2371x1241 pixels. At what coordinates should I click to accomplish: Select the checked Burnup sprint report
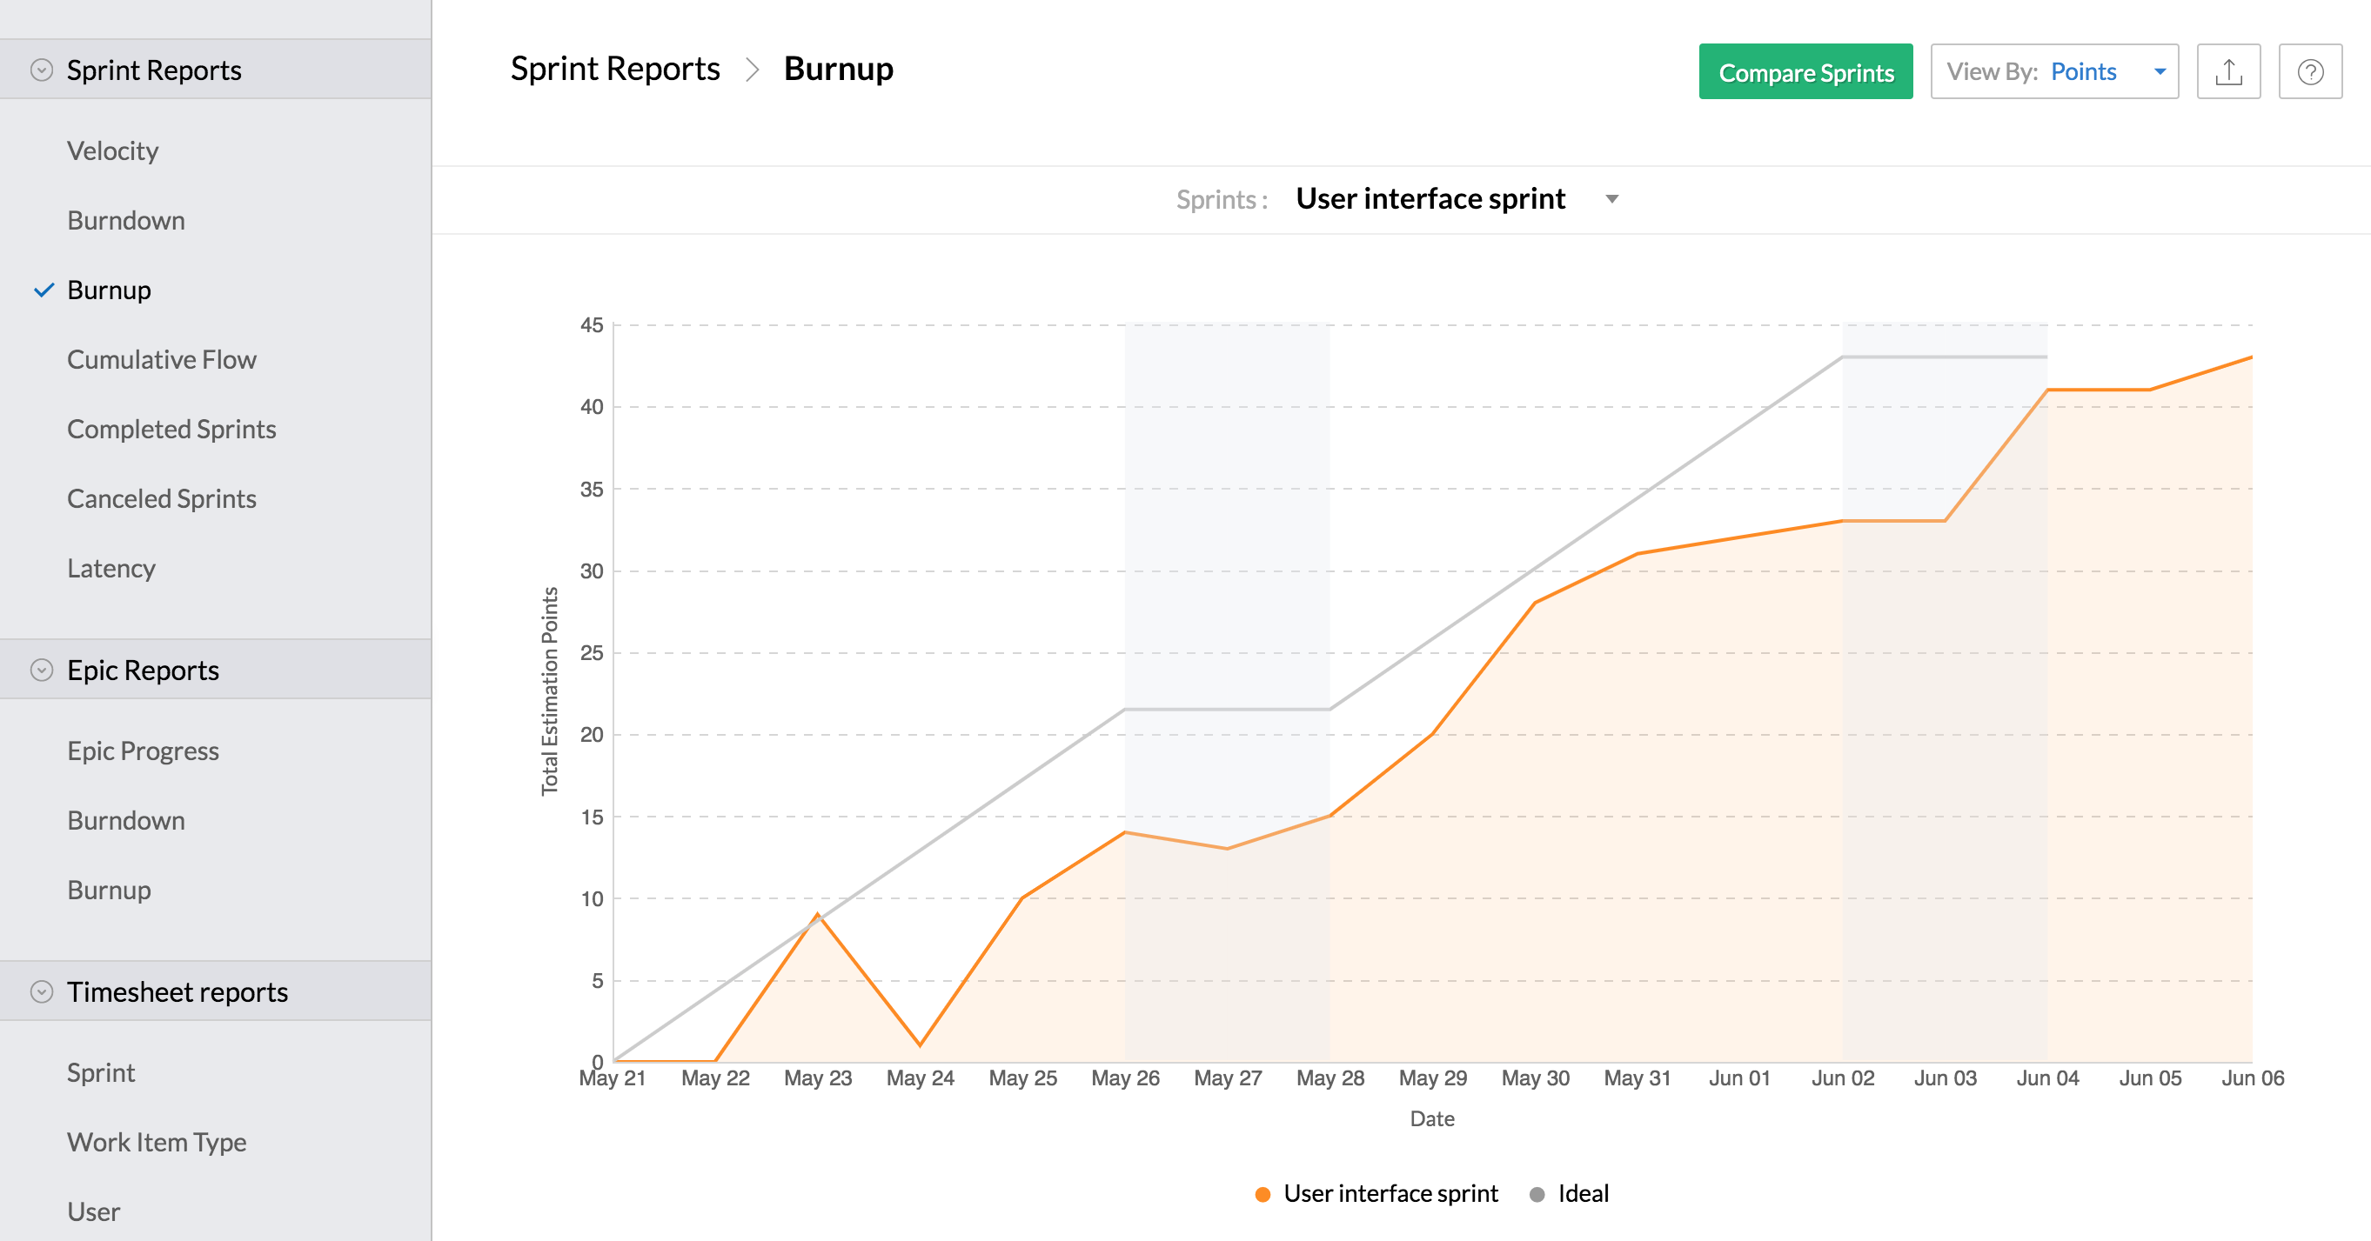(109, 290)
